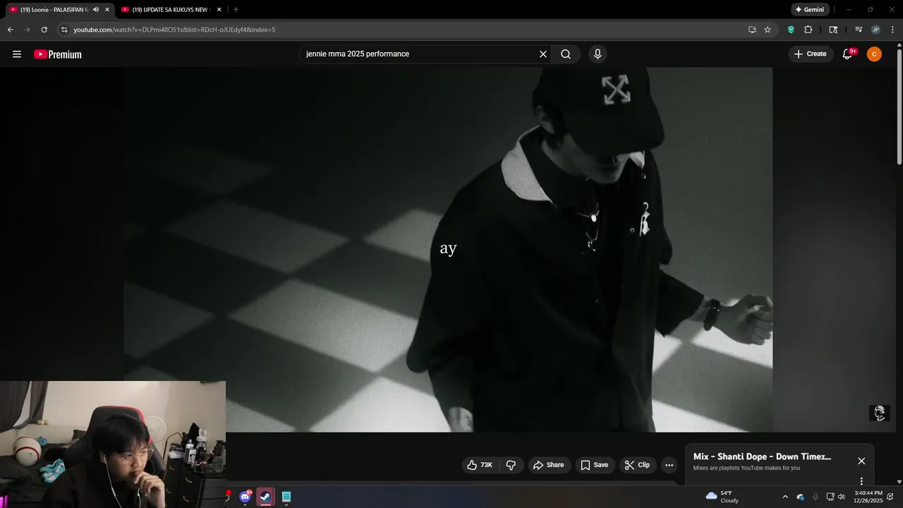Open the tab search side panel icon
Image resolution: width=903 pixels, height=508 pixels.
(x=833, y=30)
